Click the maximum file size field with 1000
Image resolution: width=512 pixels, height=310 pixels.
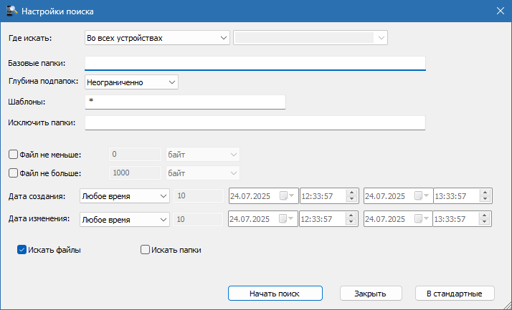[136, 173]
